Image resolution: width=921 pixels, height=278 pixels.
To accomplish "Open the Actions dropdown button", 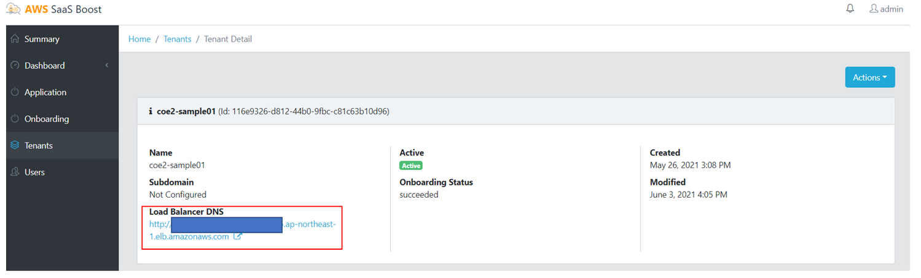I will coord(869,77).
